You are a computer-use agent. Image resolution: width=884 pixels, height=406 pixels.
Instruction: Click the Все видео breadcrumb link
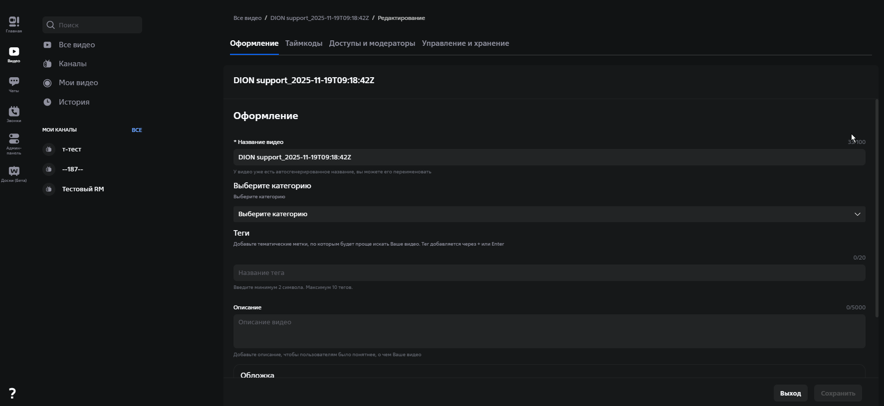click(247, 18)
